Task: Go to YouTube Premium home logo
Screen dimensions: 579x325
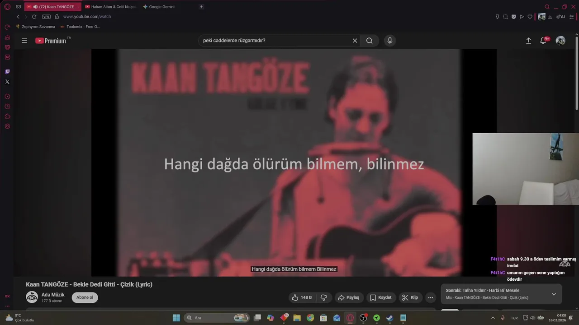Action: 51,41
